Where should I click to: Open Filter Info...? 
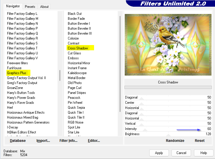click(68, 141)
